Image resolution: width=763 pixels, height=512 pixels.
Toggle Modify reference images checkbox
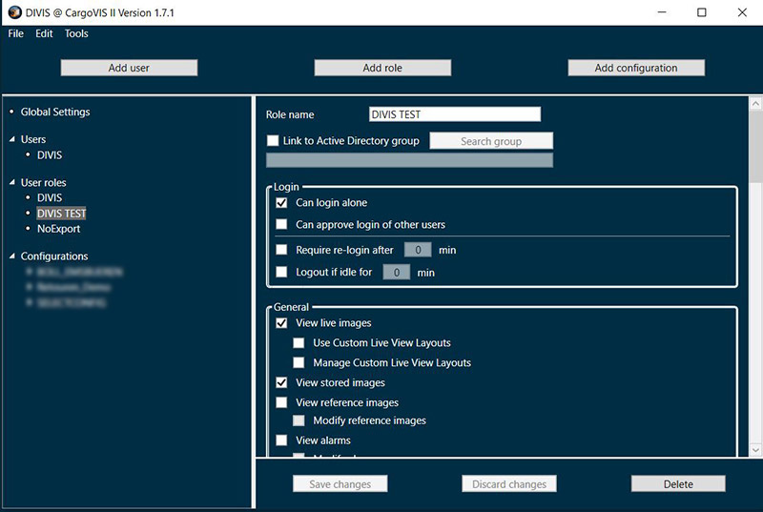(x=299, y=420)
